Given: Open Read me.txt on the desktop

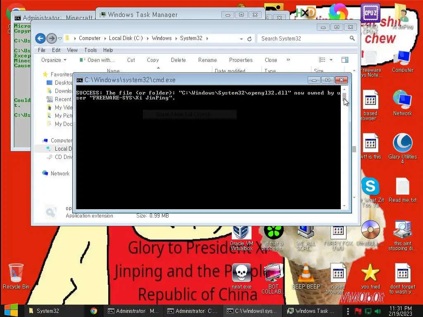Looking at the screenshot, I should [402, 190].
